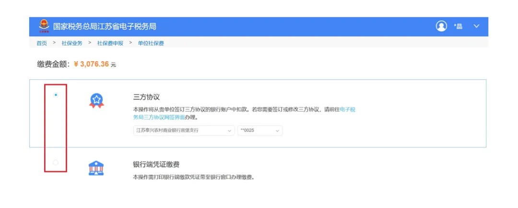Click the username *晶 in header
Viewport: 518px width, 208px height.
tap(458, 26)
